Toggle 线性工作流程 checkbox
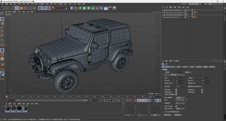Image resolution: width=226 pixels, height=121 pixels. coord(176,106)
